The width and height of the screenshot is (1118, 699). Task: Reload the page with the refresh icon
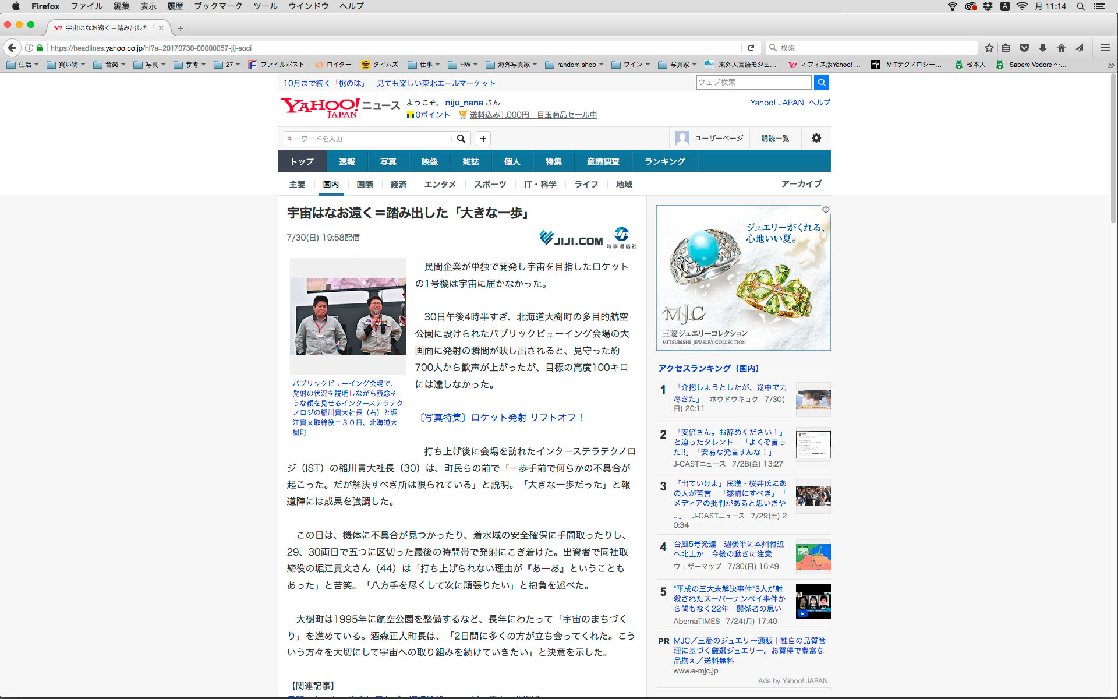(x=751, y=48)
